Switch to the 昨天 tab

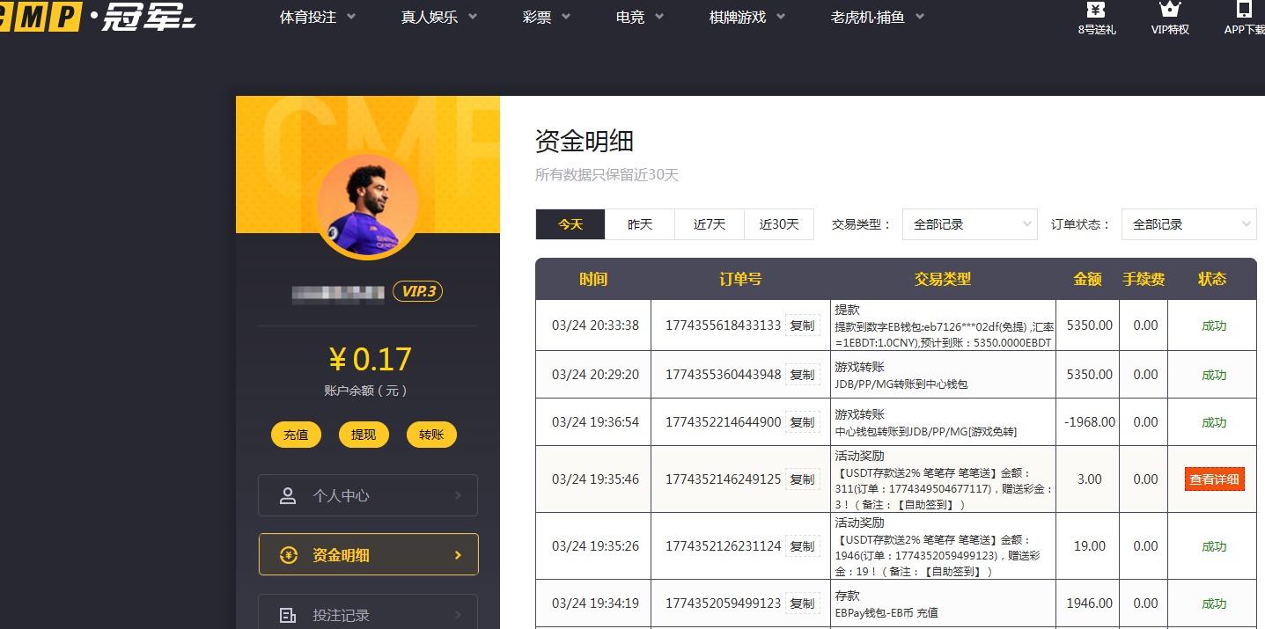640,224
